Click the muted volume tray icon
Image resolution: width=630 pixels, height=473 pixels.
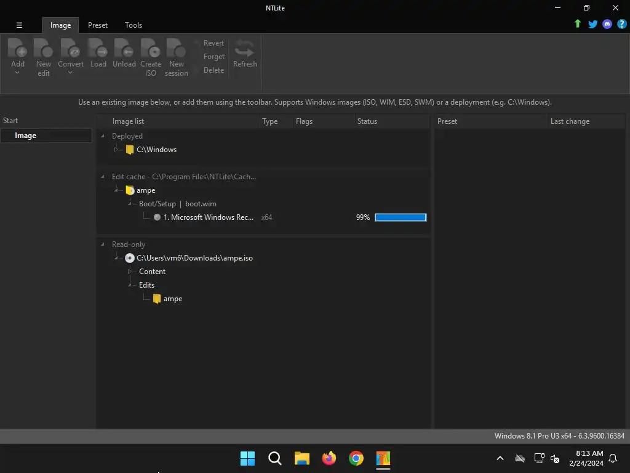tap(555, 458)
